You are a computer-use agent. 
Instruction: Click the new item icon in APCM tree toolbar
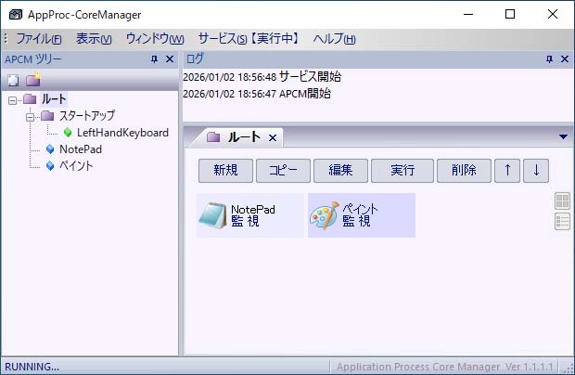click(13, 81)
